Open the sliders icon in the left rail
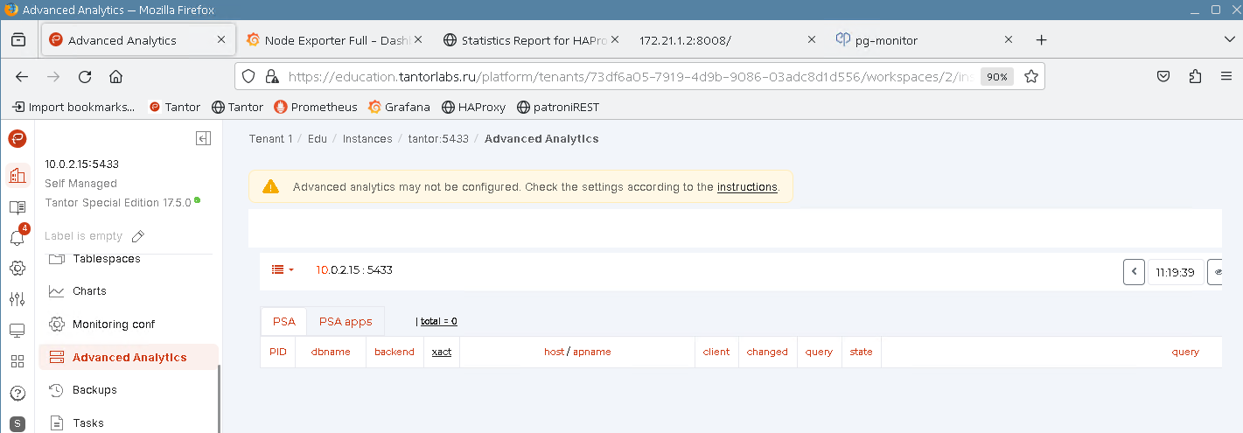The image size is (1243, 433). pos(17,299)
